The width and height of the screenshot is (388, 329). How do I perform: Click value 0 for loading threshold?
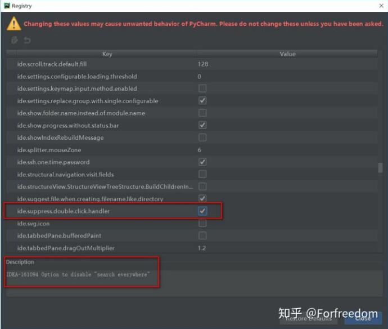(200, 77)
